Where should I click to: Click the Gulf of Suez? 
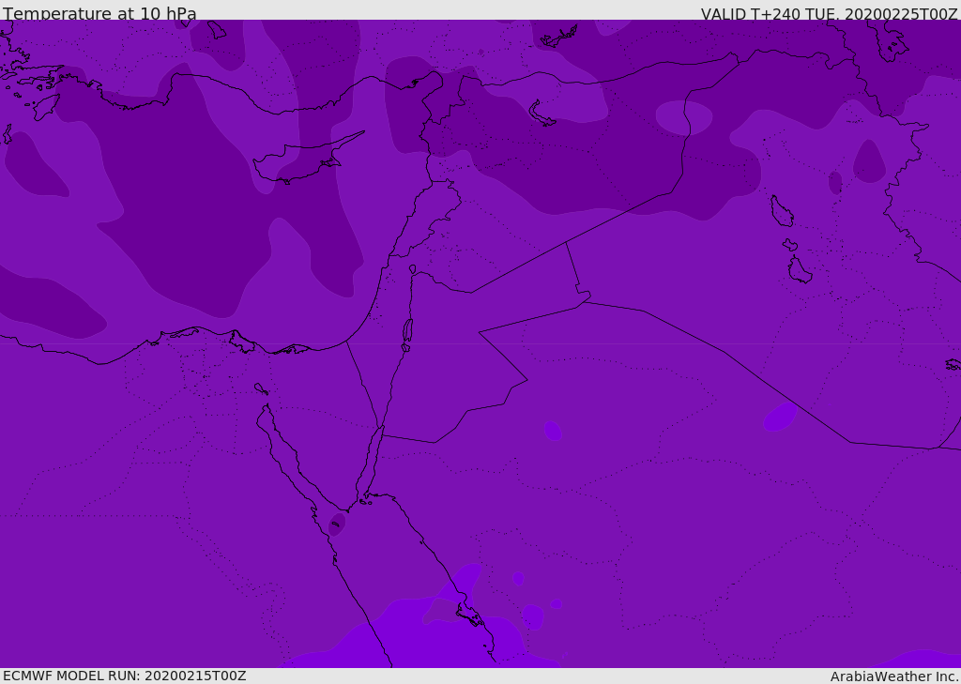(x=282, y=450)
